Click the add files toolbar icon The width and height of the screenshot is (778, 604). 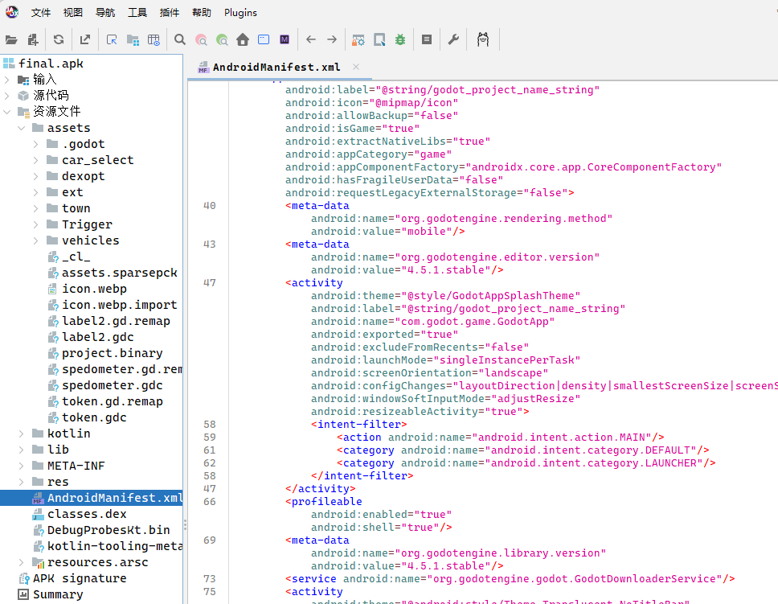tap(33, 39)
